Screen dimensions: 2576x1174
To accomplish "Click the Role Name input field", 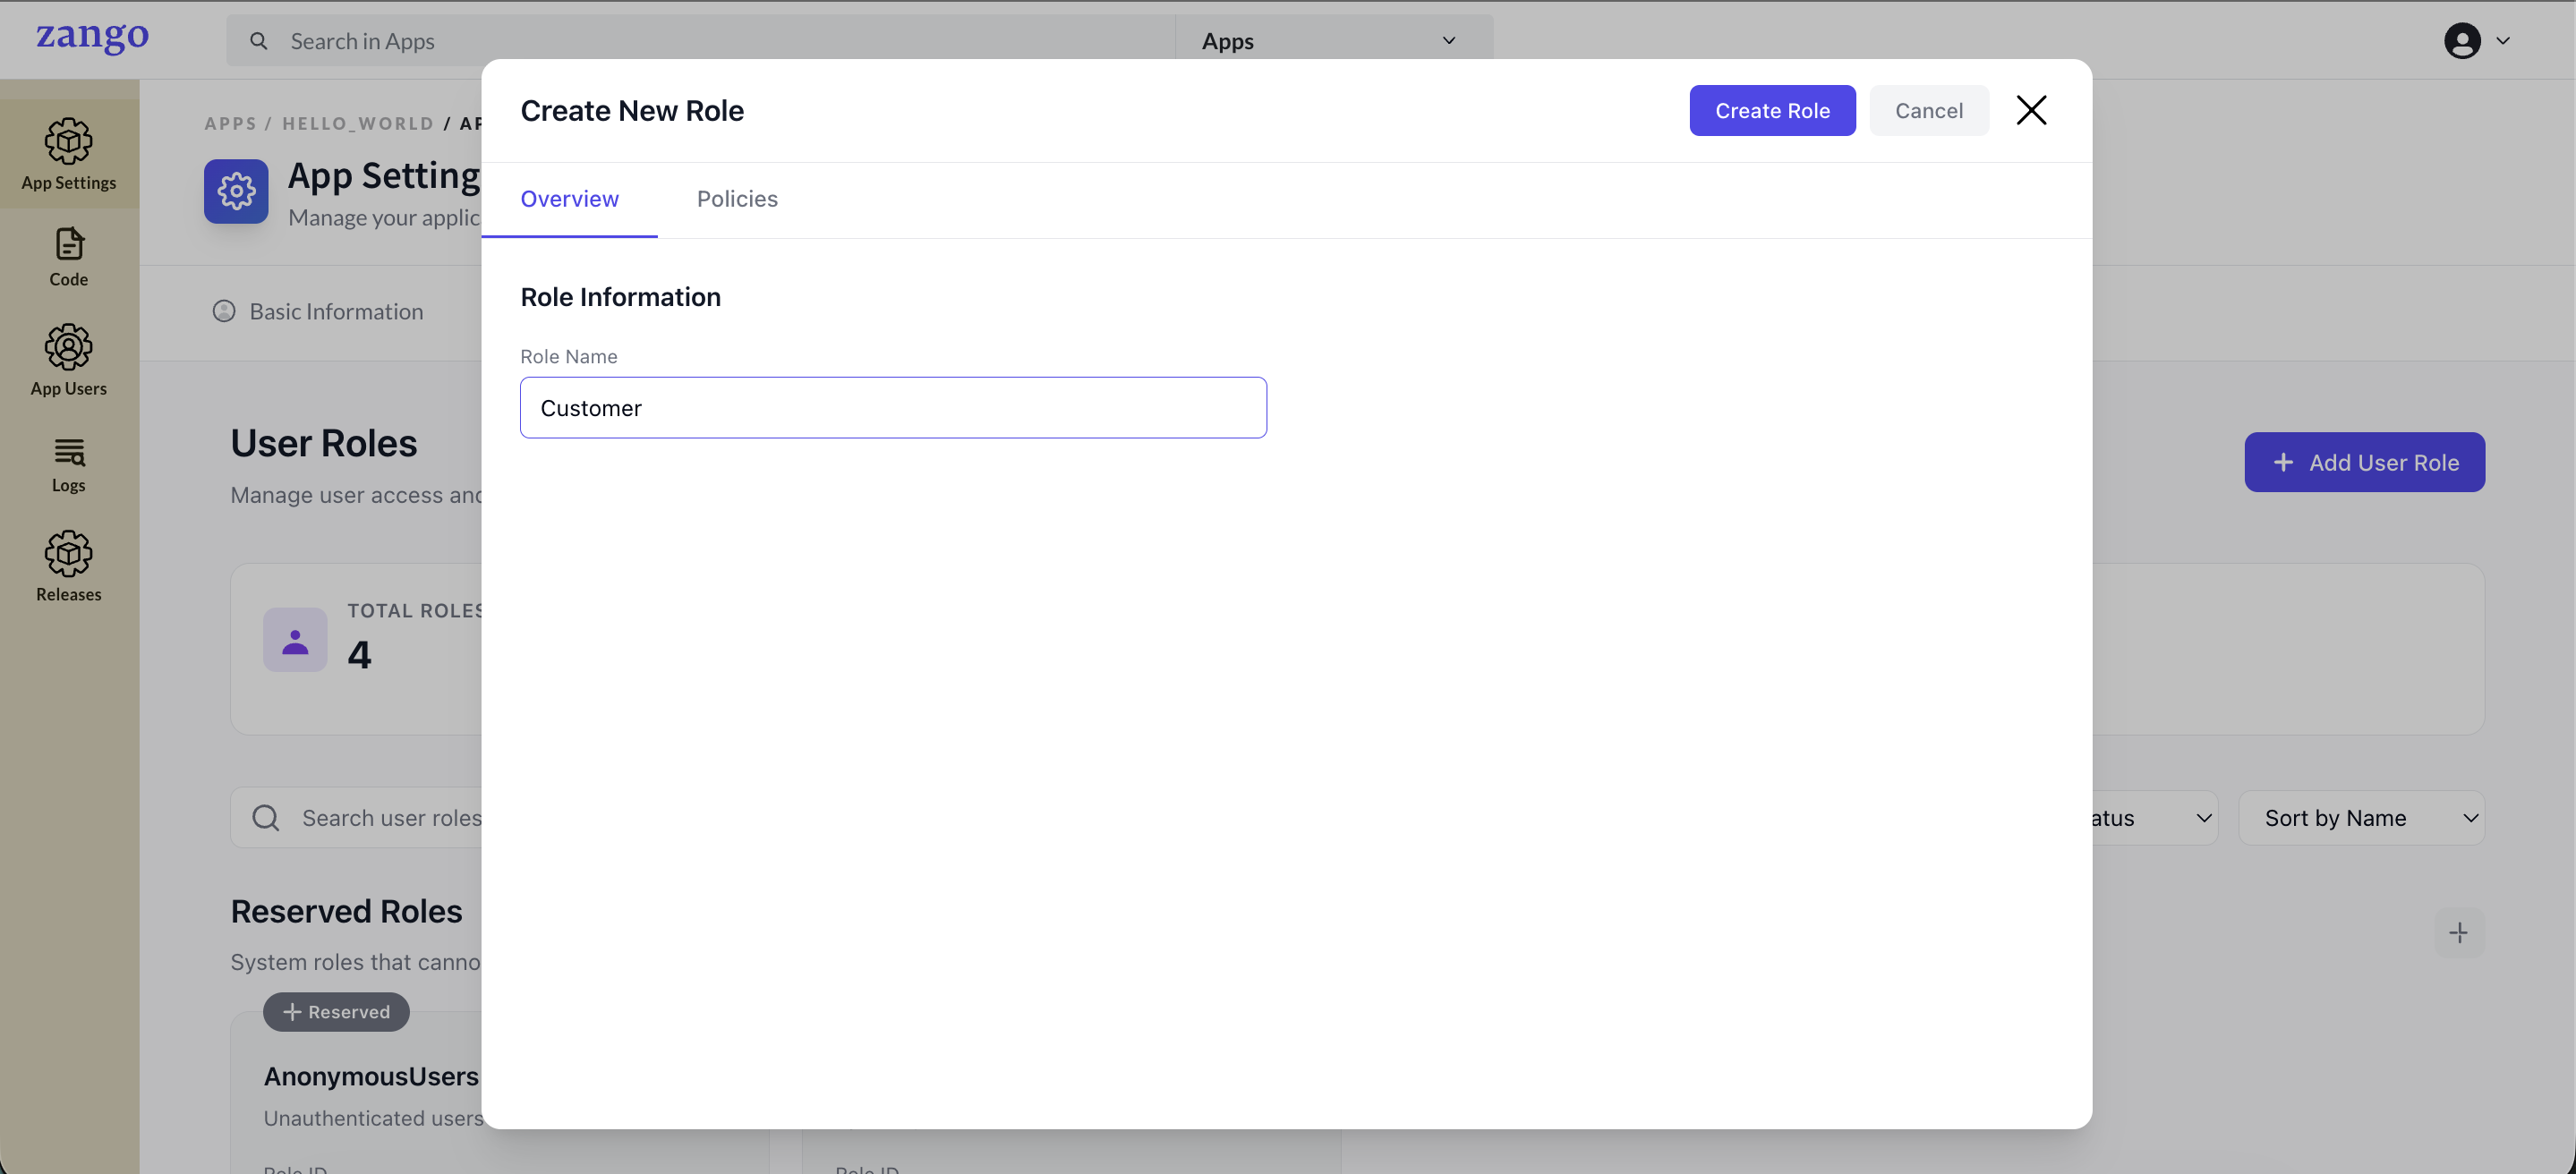I will 893,408.
